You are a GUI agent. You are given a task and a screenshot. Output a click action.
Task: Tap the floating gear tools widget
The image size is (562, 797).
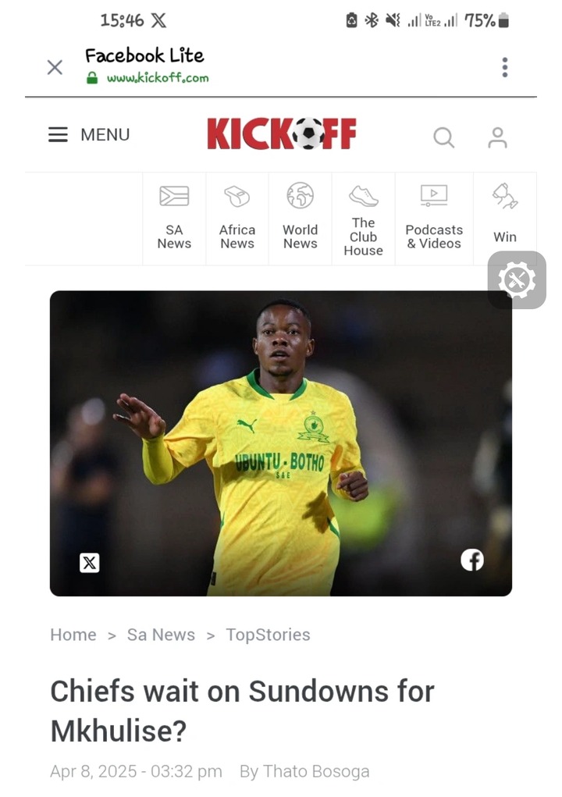click(x=517, y=280)
